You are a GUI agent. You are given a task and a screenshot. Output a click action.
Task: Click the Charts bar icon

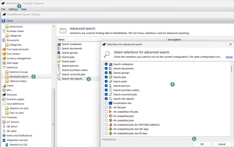point(4,86)
